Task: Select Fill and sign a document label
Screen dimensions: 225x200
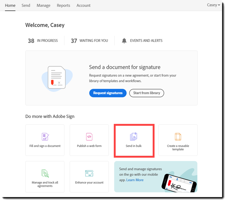Action: pyautogui.click(x=45, y=146)
